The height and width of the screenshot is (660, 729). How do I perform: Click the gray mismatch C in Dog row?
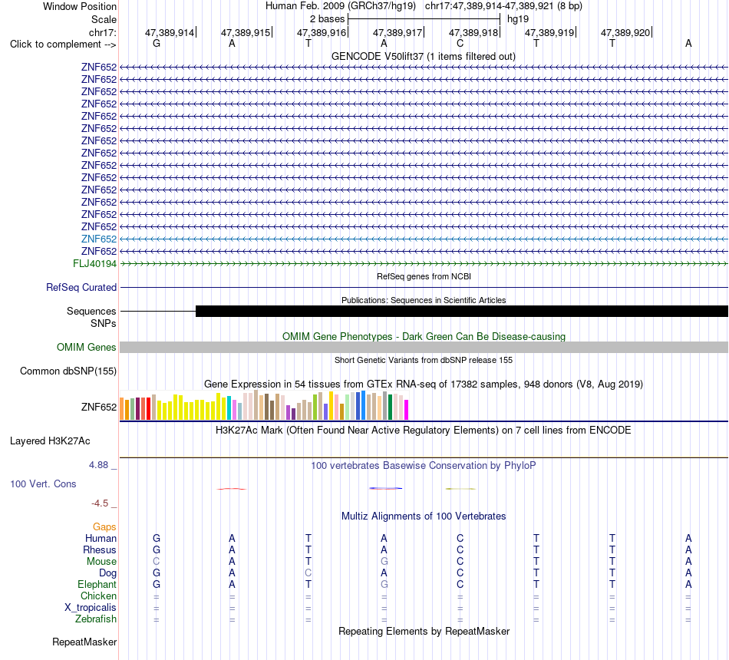308,573
